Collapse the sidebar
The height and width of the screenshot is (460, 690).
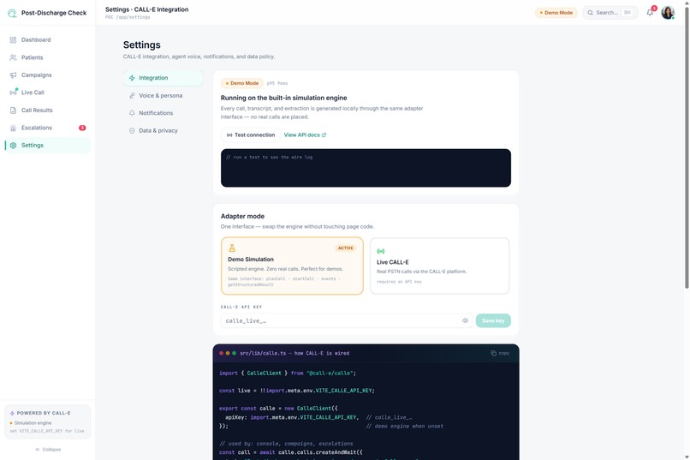click(x=48, y=450)
